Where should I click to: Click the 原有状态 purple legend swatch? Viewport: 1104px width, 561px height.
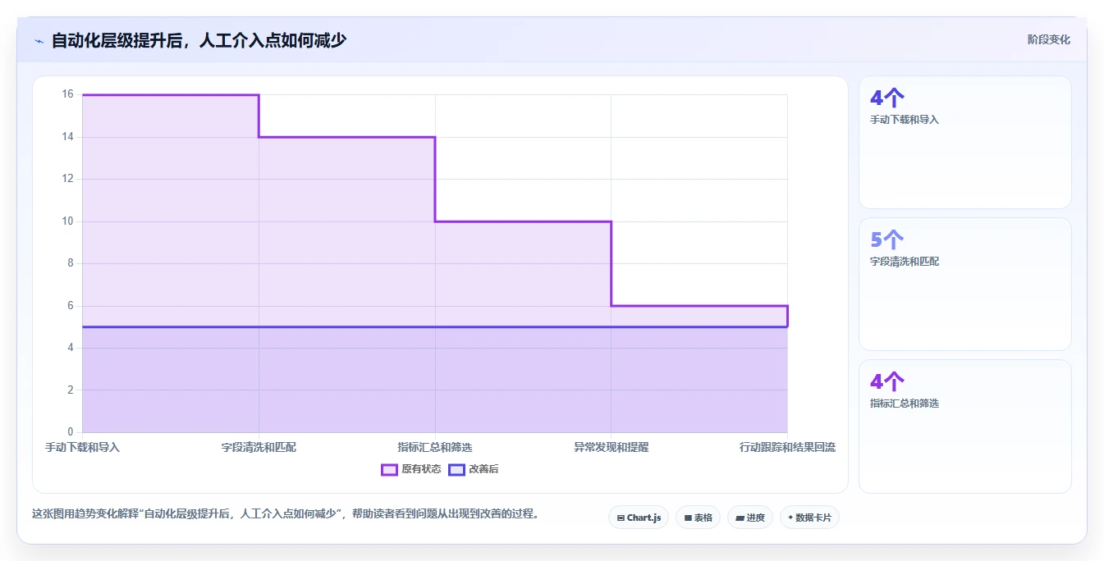click(x=389, y=469)
